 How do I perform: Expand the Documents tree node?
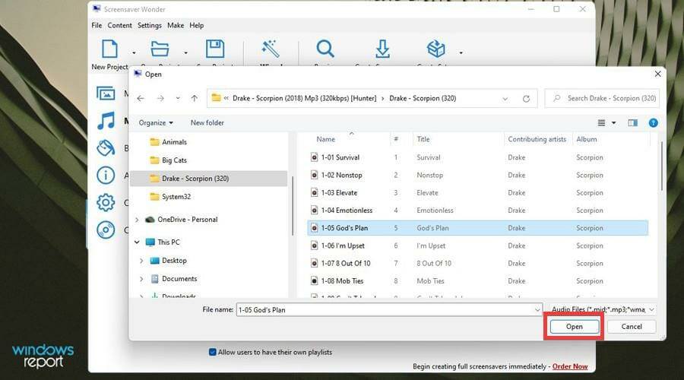point(141,279)
